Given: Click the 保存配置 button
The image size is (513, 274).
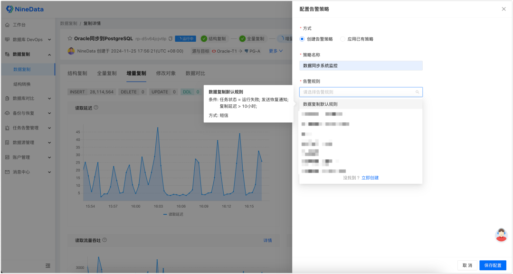Looking at the screenshot, I should tap(493, 265).
